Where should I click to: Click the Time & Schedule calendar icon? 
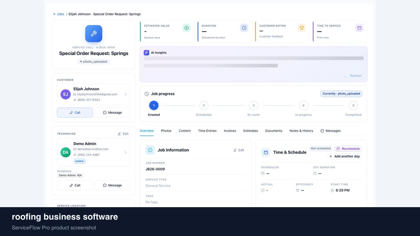tap(266, 152)
